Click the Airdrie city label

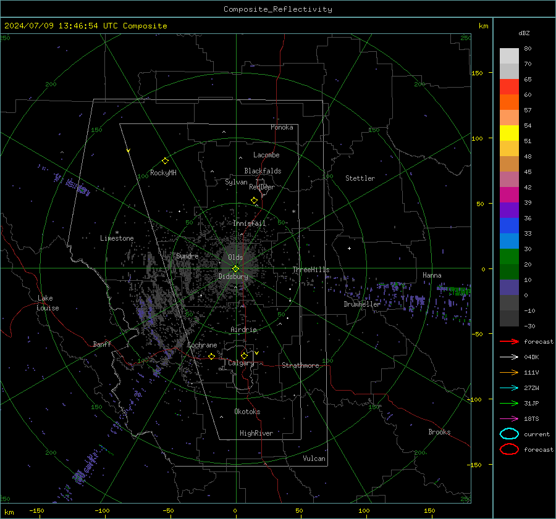tap(243, 330)
